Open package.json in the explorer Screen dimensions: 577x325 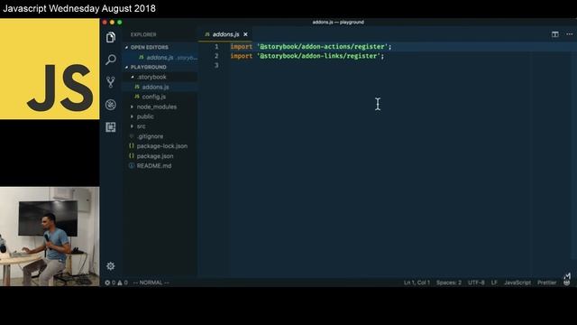pos(155,156)
